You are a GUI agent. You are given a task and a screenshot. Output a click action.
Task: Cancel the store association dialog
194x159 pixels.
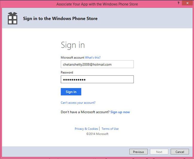(x=180, y=152)
